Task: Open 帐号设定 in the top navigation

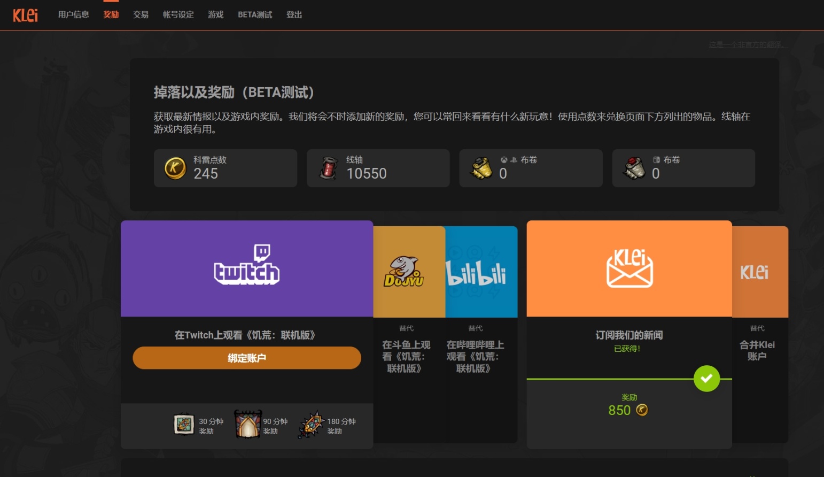Action: pyautogui.click(x=178, y=15)
